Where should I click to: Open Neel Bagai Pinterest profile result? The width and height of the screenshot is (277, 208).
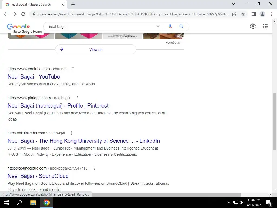point(58,106)
